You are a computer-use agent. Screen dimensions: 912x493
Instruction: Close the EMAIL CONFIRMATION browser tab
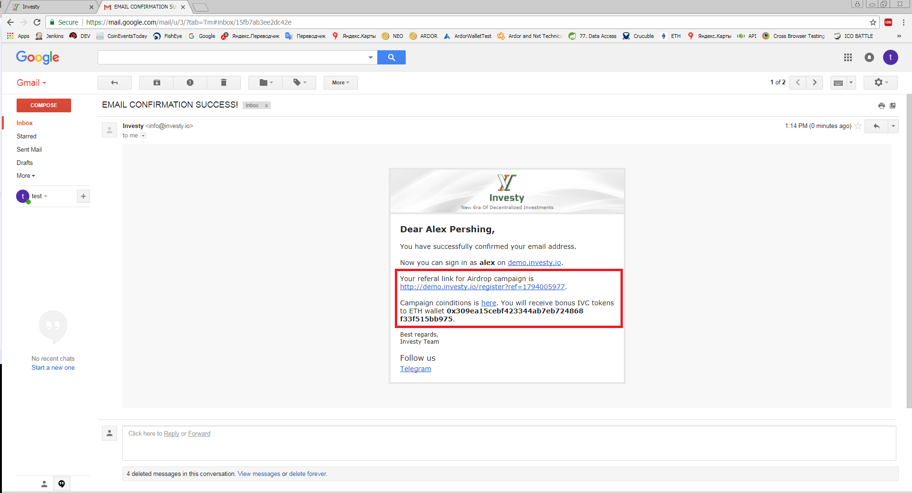pos(183,7)
